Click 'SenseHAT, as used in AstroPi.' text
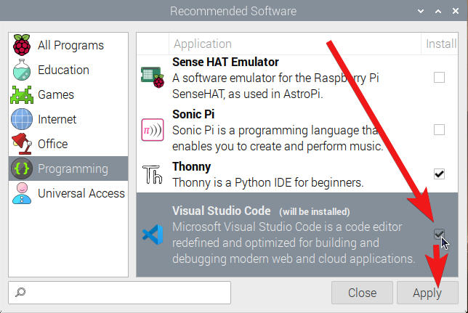The height and width of the screenshot is (313, 468). (247, 94)
